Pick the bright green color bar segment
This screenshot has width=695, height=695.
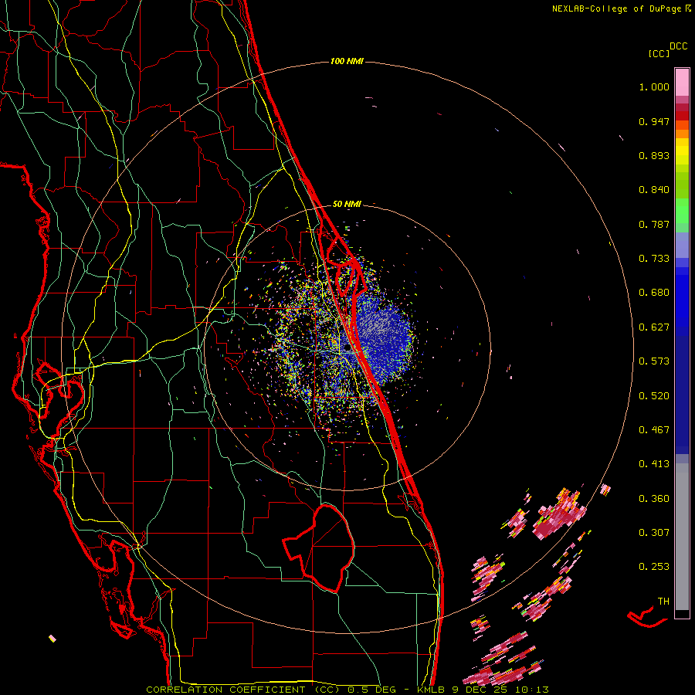click(682, 211)
